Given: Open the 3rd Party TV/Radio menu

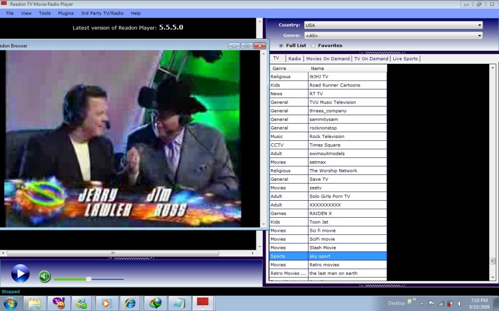Looking at the screenshot, I should pos(101,13).
